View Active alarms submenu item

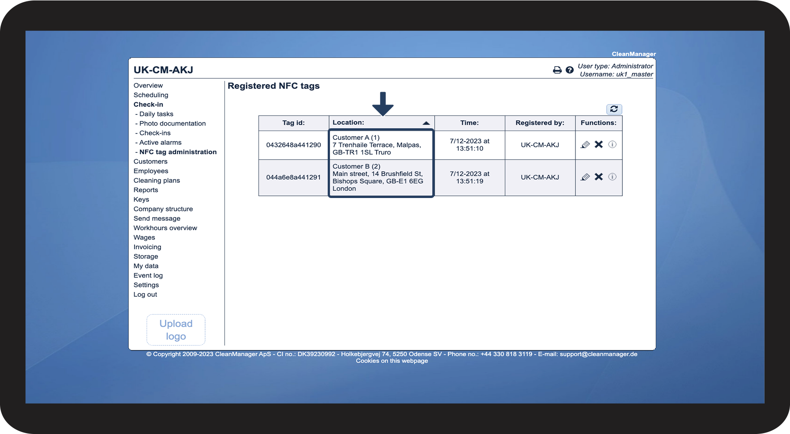(x=160, y=143)
